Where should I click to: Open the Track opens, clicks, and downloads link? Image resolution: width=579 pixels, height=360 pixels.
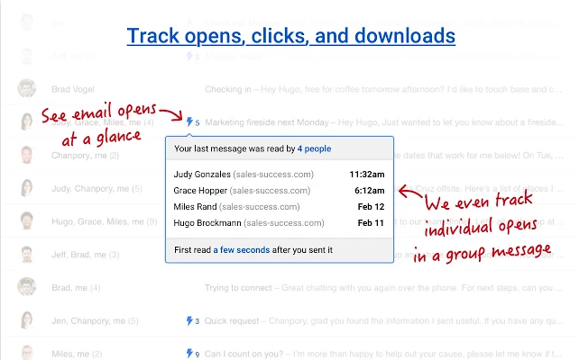click(290, 36)
